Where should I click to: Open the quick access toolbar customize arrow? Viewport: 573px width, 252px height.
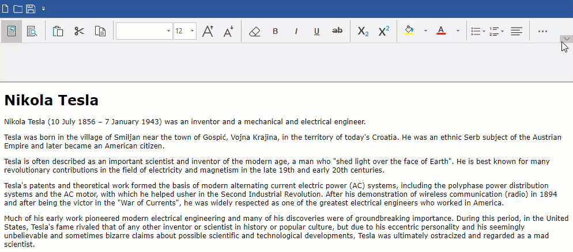pos(44,9)
